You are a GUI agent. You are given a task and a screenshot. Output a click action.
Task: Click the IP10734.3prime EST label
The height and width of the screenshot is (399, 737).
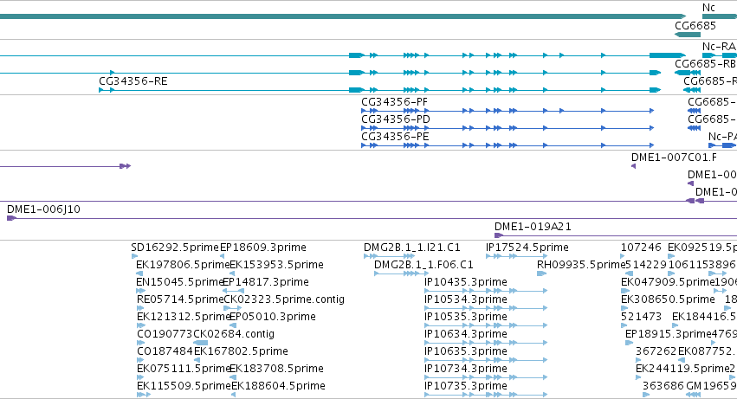[x=465, y=370]
